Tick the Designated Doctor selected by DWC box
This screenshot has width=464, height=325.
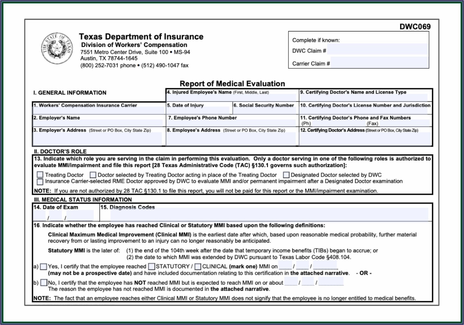(x=286, y=174)
